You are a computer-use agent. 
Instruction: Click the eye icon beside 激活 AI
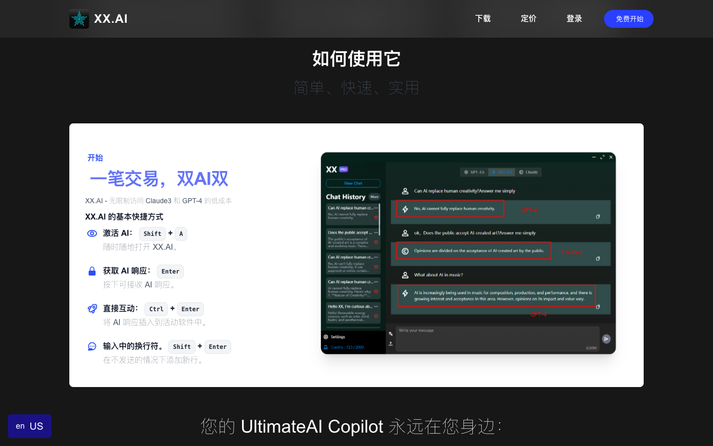point(92,233)
